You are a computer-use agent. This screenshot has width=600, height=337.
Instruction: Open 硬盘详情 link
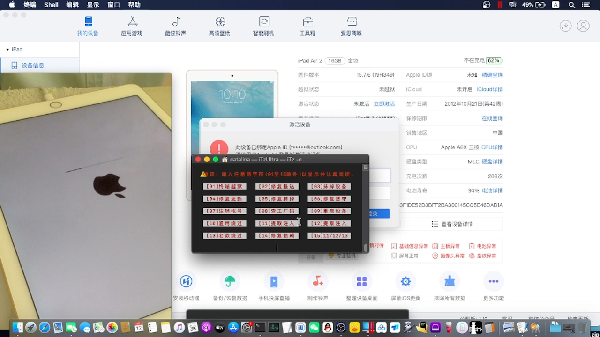pyautogui.click(x=492, y=162)
